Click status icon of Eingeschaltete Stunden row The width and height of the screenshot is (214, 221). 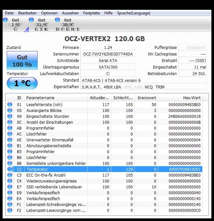click(x=10, y=116)
